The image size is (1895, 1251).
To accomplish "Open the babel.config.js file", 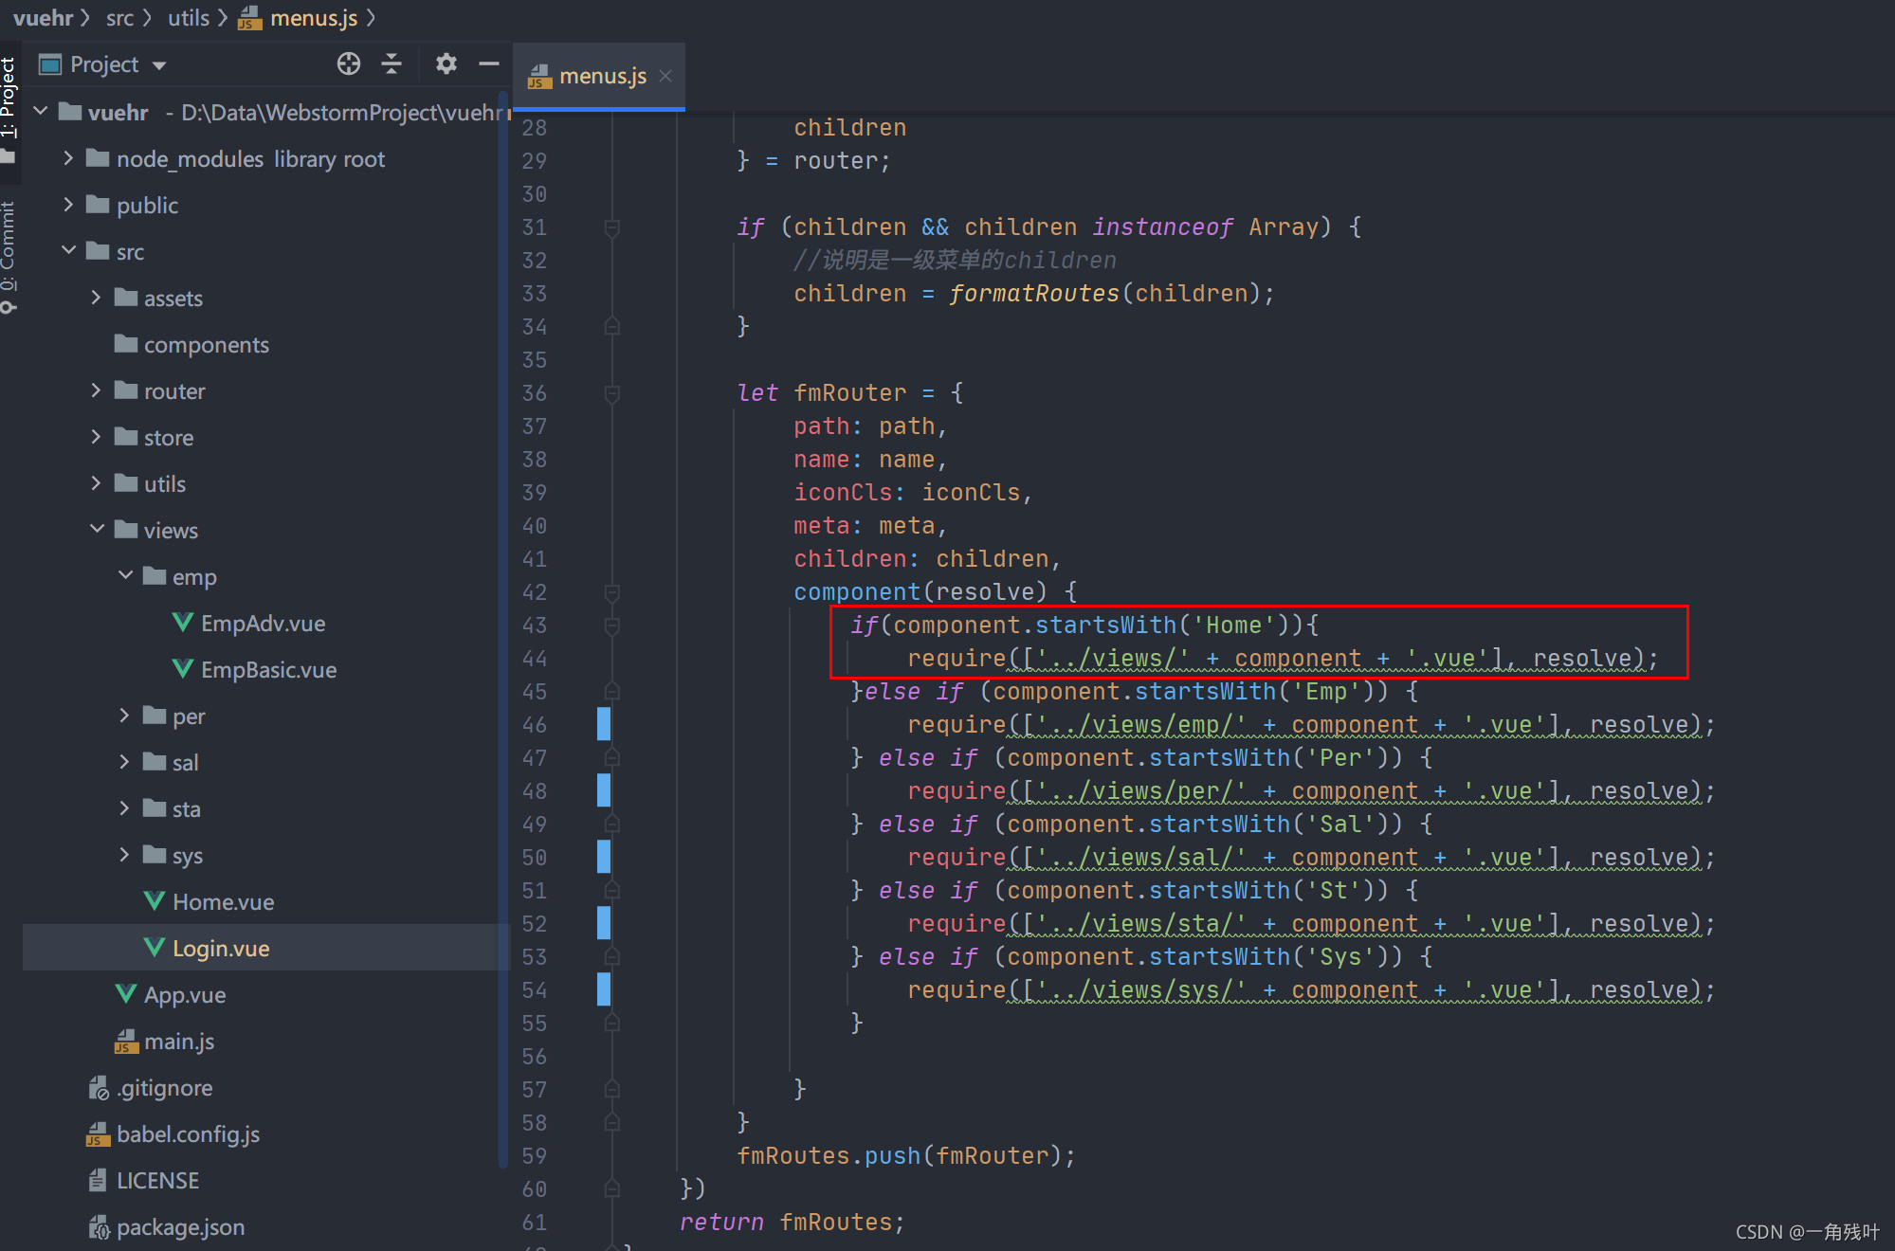I will [x=188, y=1134].
